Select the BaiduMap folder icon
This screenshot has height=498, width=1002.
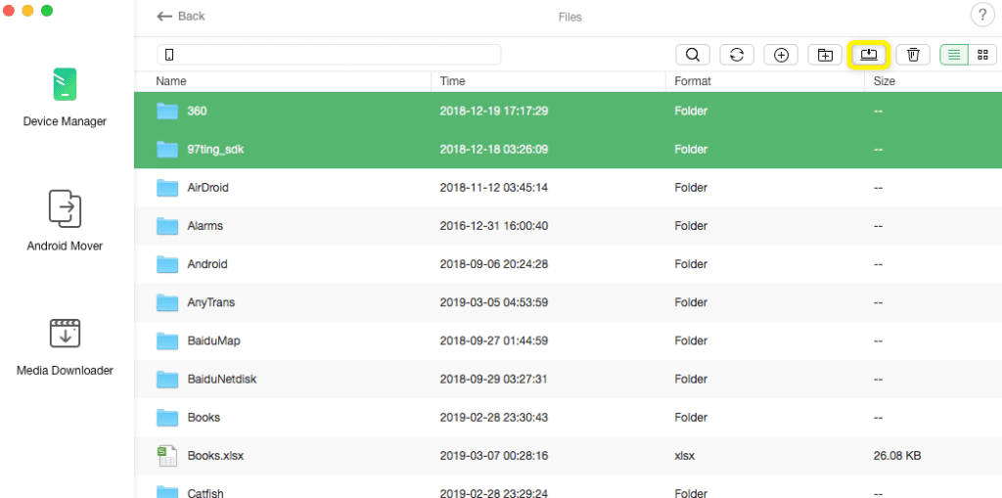[x=166, y=340]
